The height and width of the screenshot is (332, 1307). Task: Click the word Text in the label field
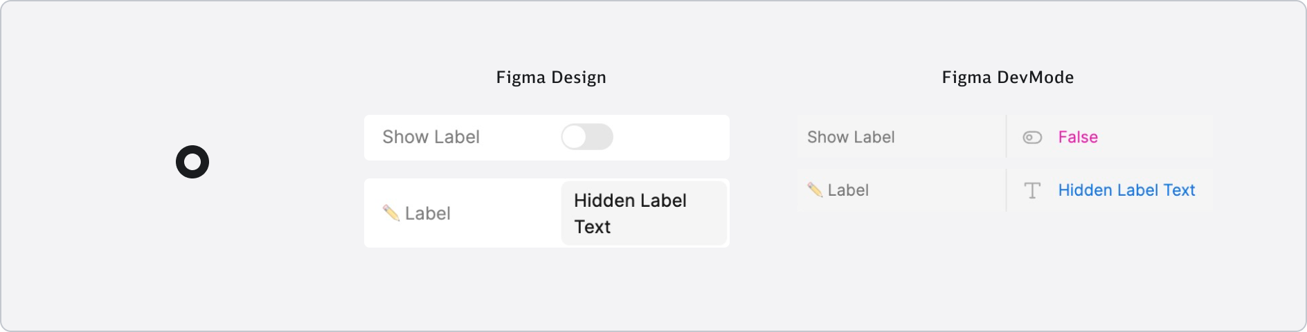point(593,227)
